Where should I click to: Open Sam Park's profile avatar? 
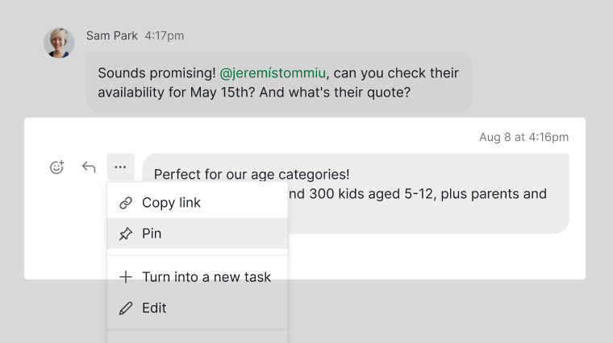pos(59,43)
